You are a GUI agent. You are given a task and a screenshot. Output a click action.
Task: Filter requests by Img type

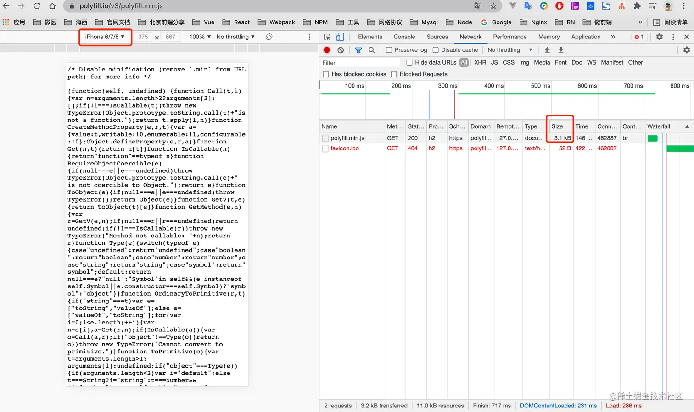pos(524,62)
